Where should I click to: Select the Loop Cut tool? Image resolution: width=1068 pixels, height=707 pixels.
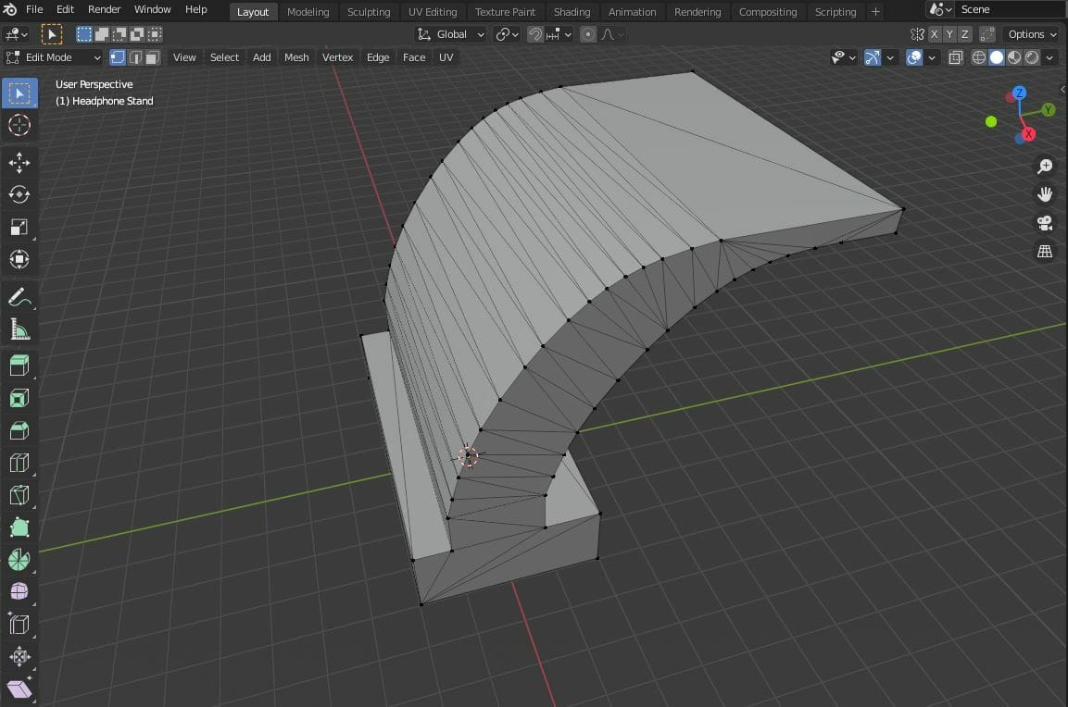pyautogui.click(x=19, y=463)
